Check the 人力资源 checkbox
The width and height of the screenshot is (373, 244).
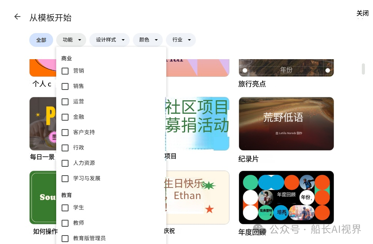pyautogui.click(x=65, y=163)
